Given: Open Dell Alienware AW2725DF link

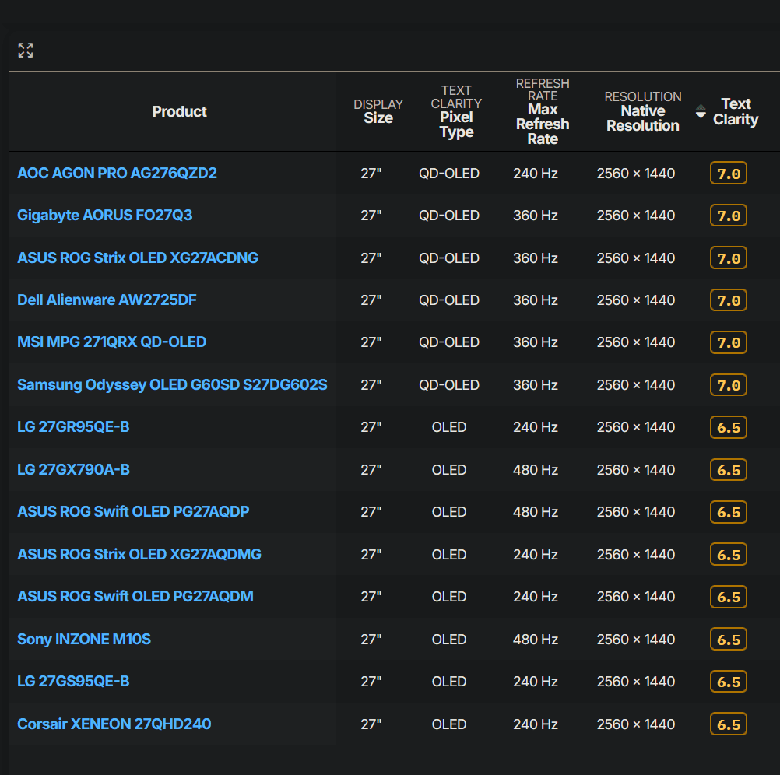Looking at the screenshot, I should pyautogui.click(x=107, y=300).
